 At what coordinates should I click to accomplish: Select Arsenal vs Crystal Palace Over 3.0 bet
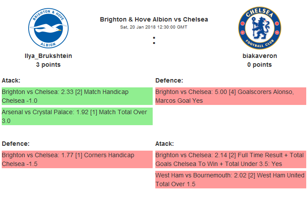click(77, 116)
